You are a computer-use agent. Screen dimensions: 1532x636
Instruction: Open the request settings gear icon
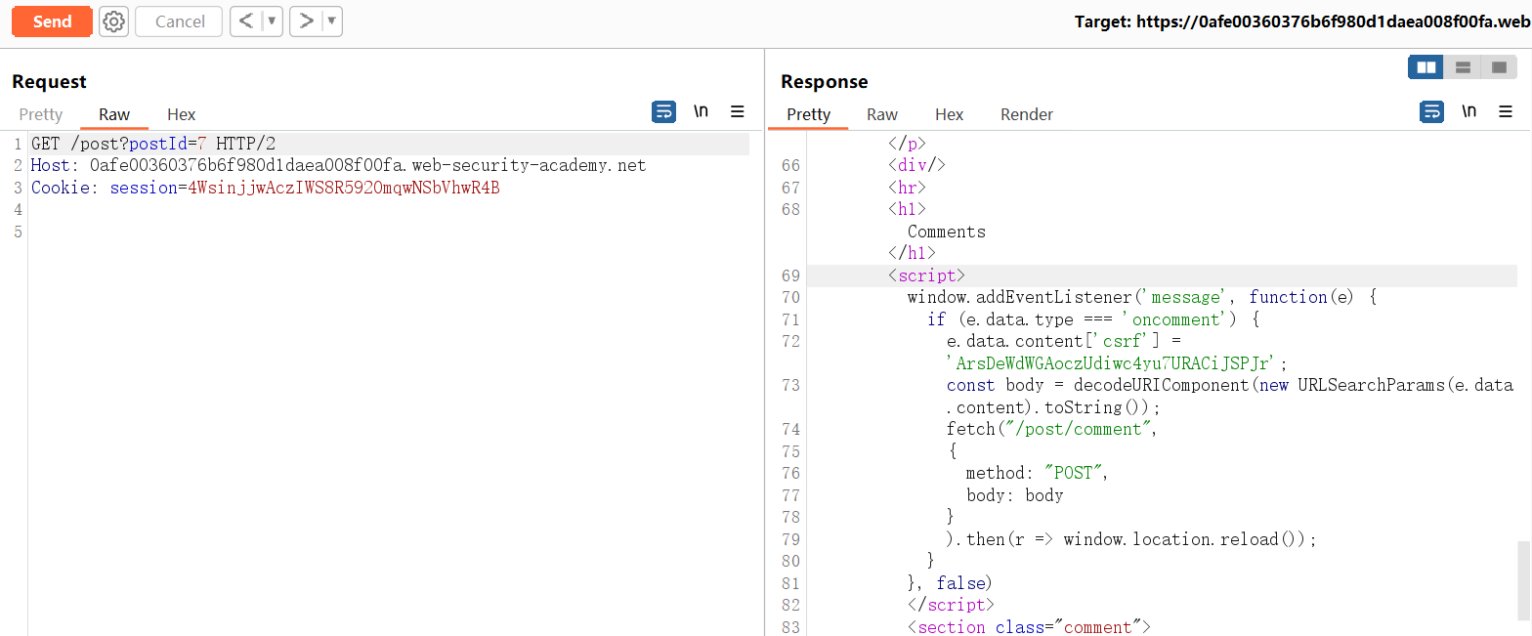click(114, 21)
